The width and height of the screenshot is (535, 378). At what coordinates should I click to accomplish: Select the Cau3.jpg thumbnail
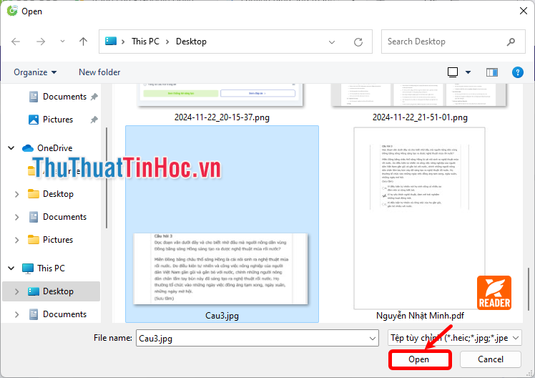[x=221, y=268]
